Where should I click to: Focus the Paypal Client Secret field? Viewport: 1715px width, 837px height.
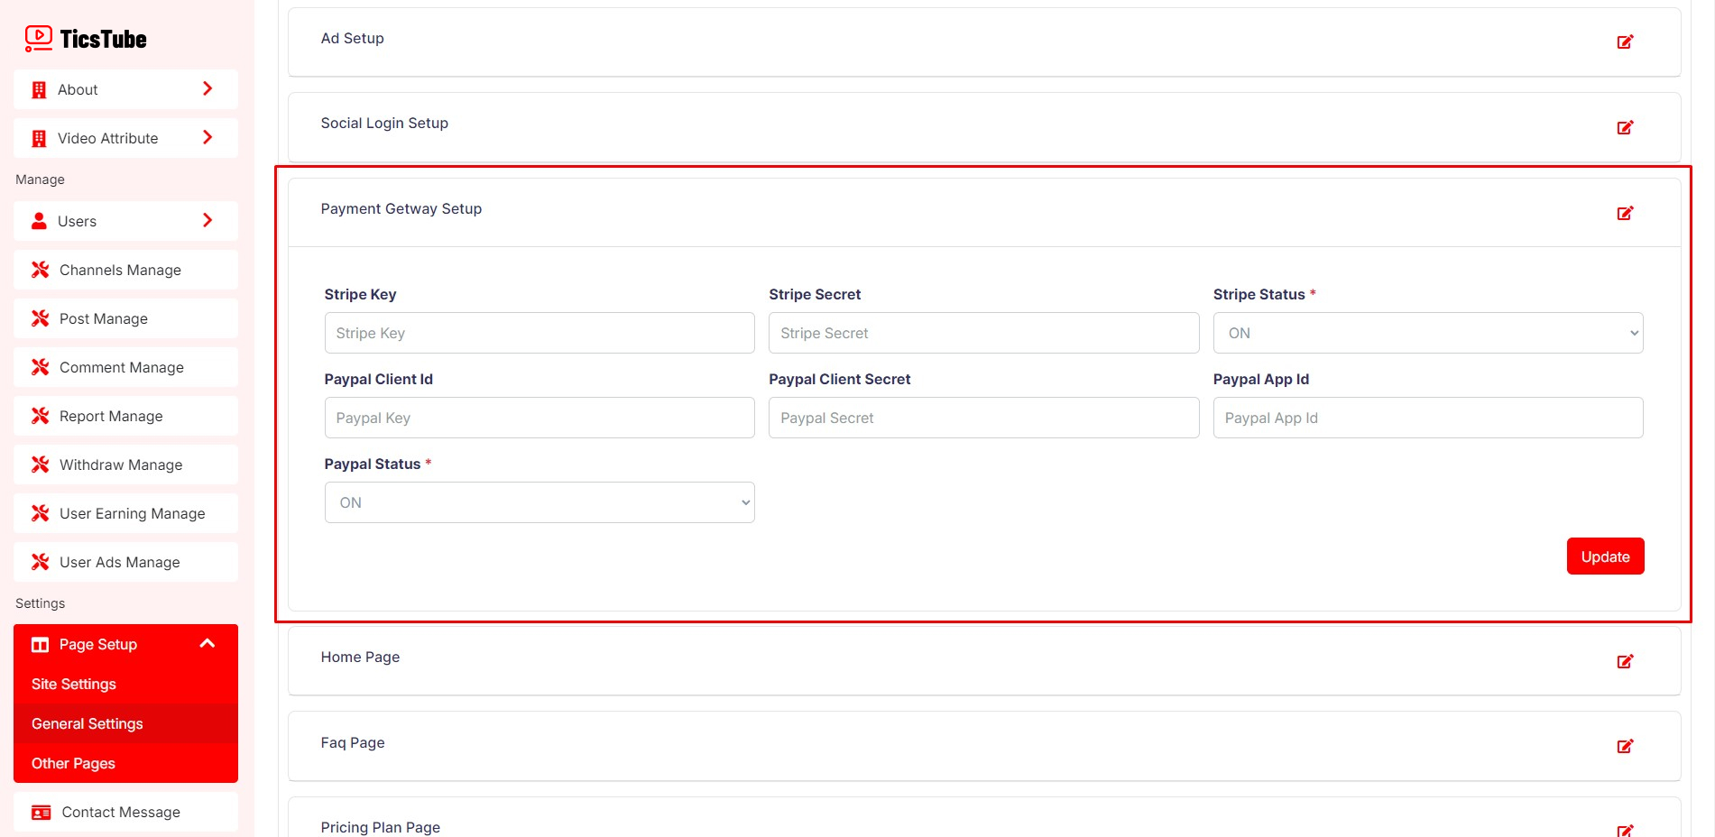[x=983, y=418]
